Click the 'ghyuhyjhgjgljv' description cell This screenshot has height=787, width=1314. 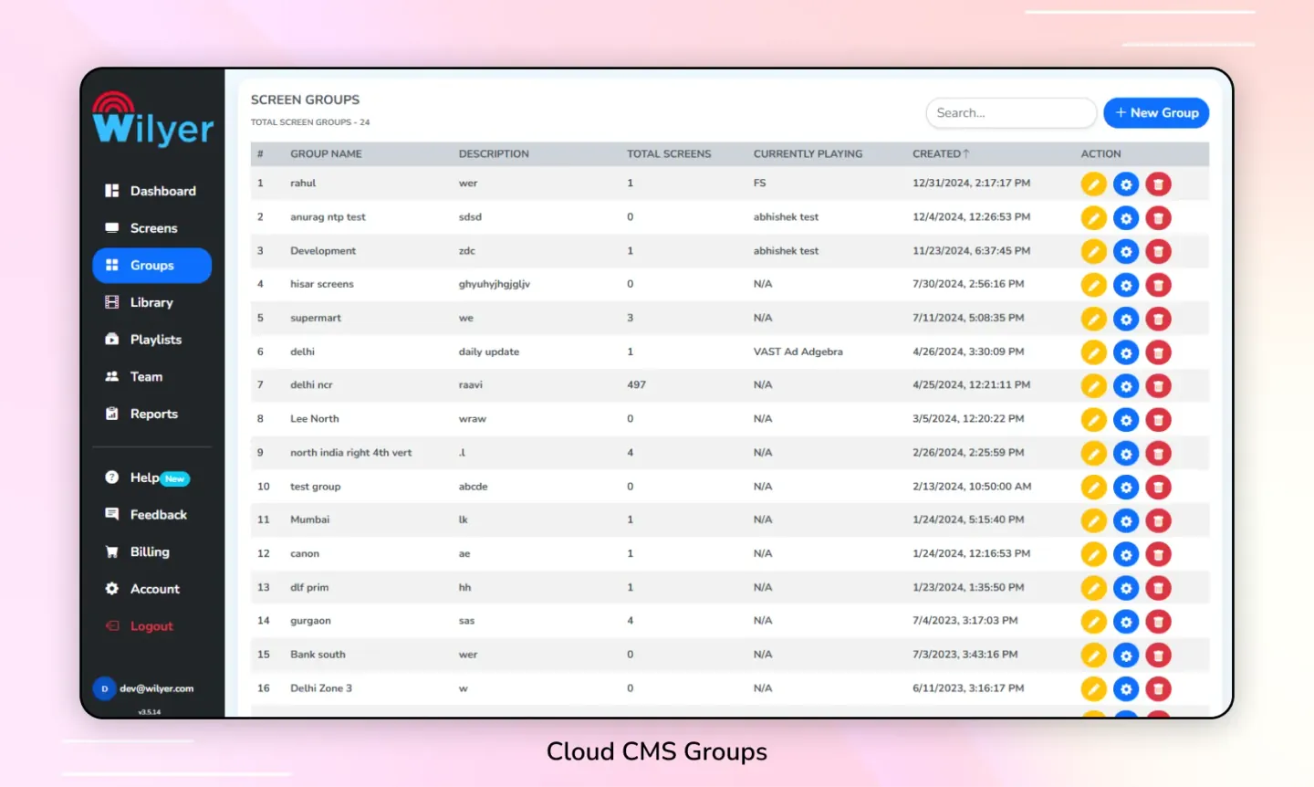494,285
